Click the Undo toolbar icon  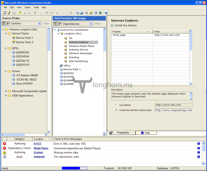pos(47,13)
